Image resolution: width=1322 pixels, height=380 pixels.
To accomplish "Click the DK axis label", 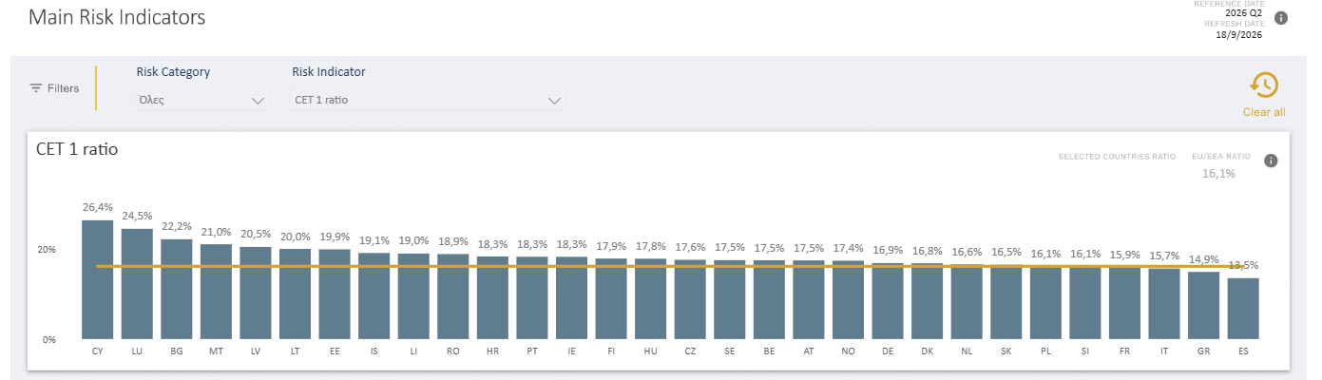I will tap(927, 351).
